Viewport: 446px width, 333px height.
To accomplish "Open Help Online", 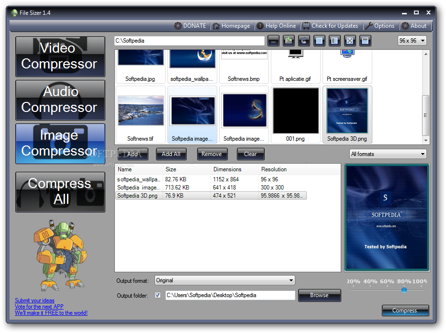I will click(x=276, y=26).
